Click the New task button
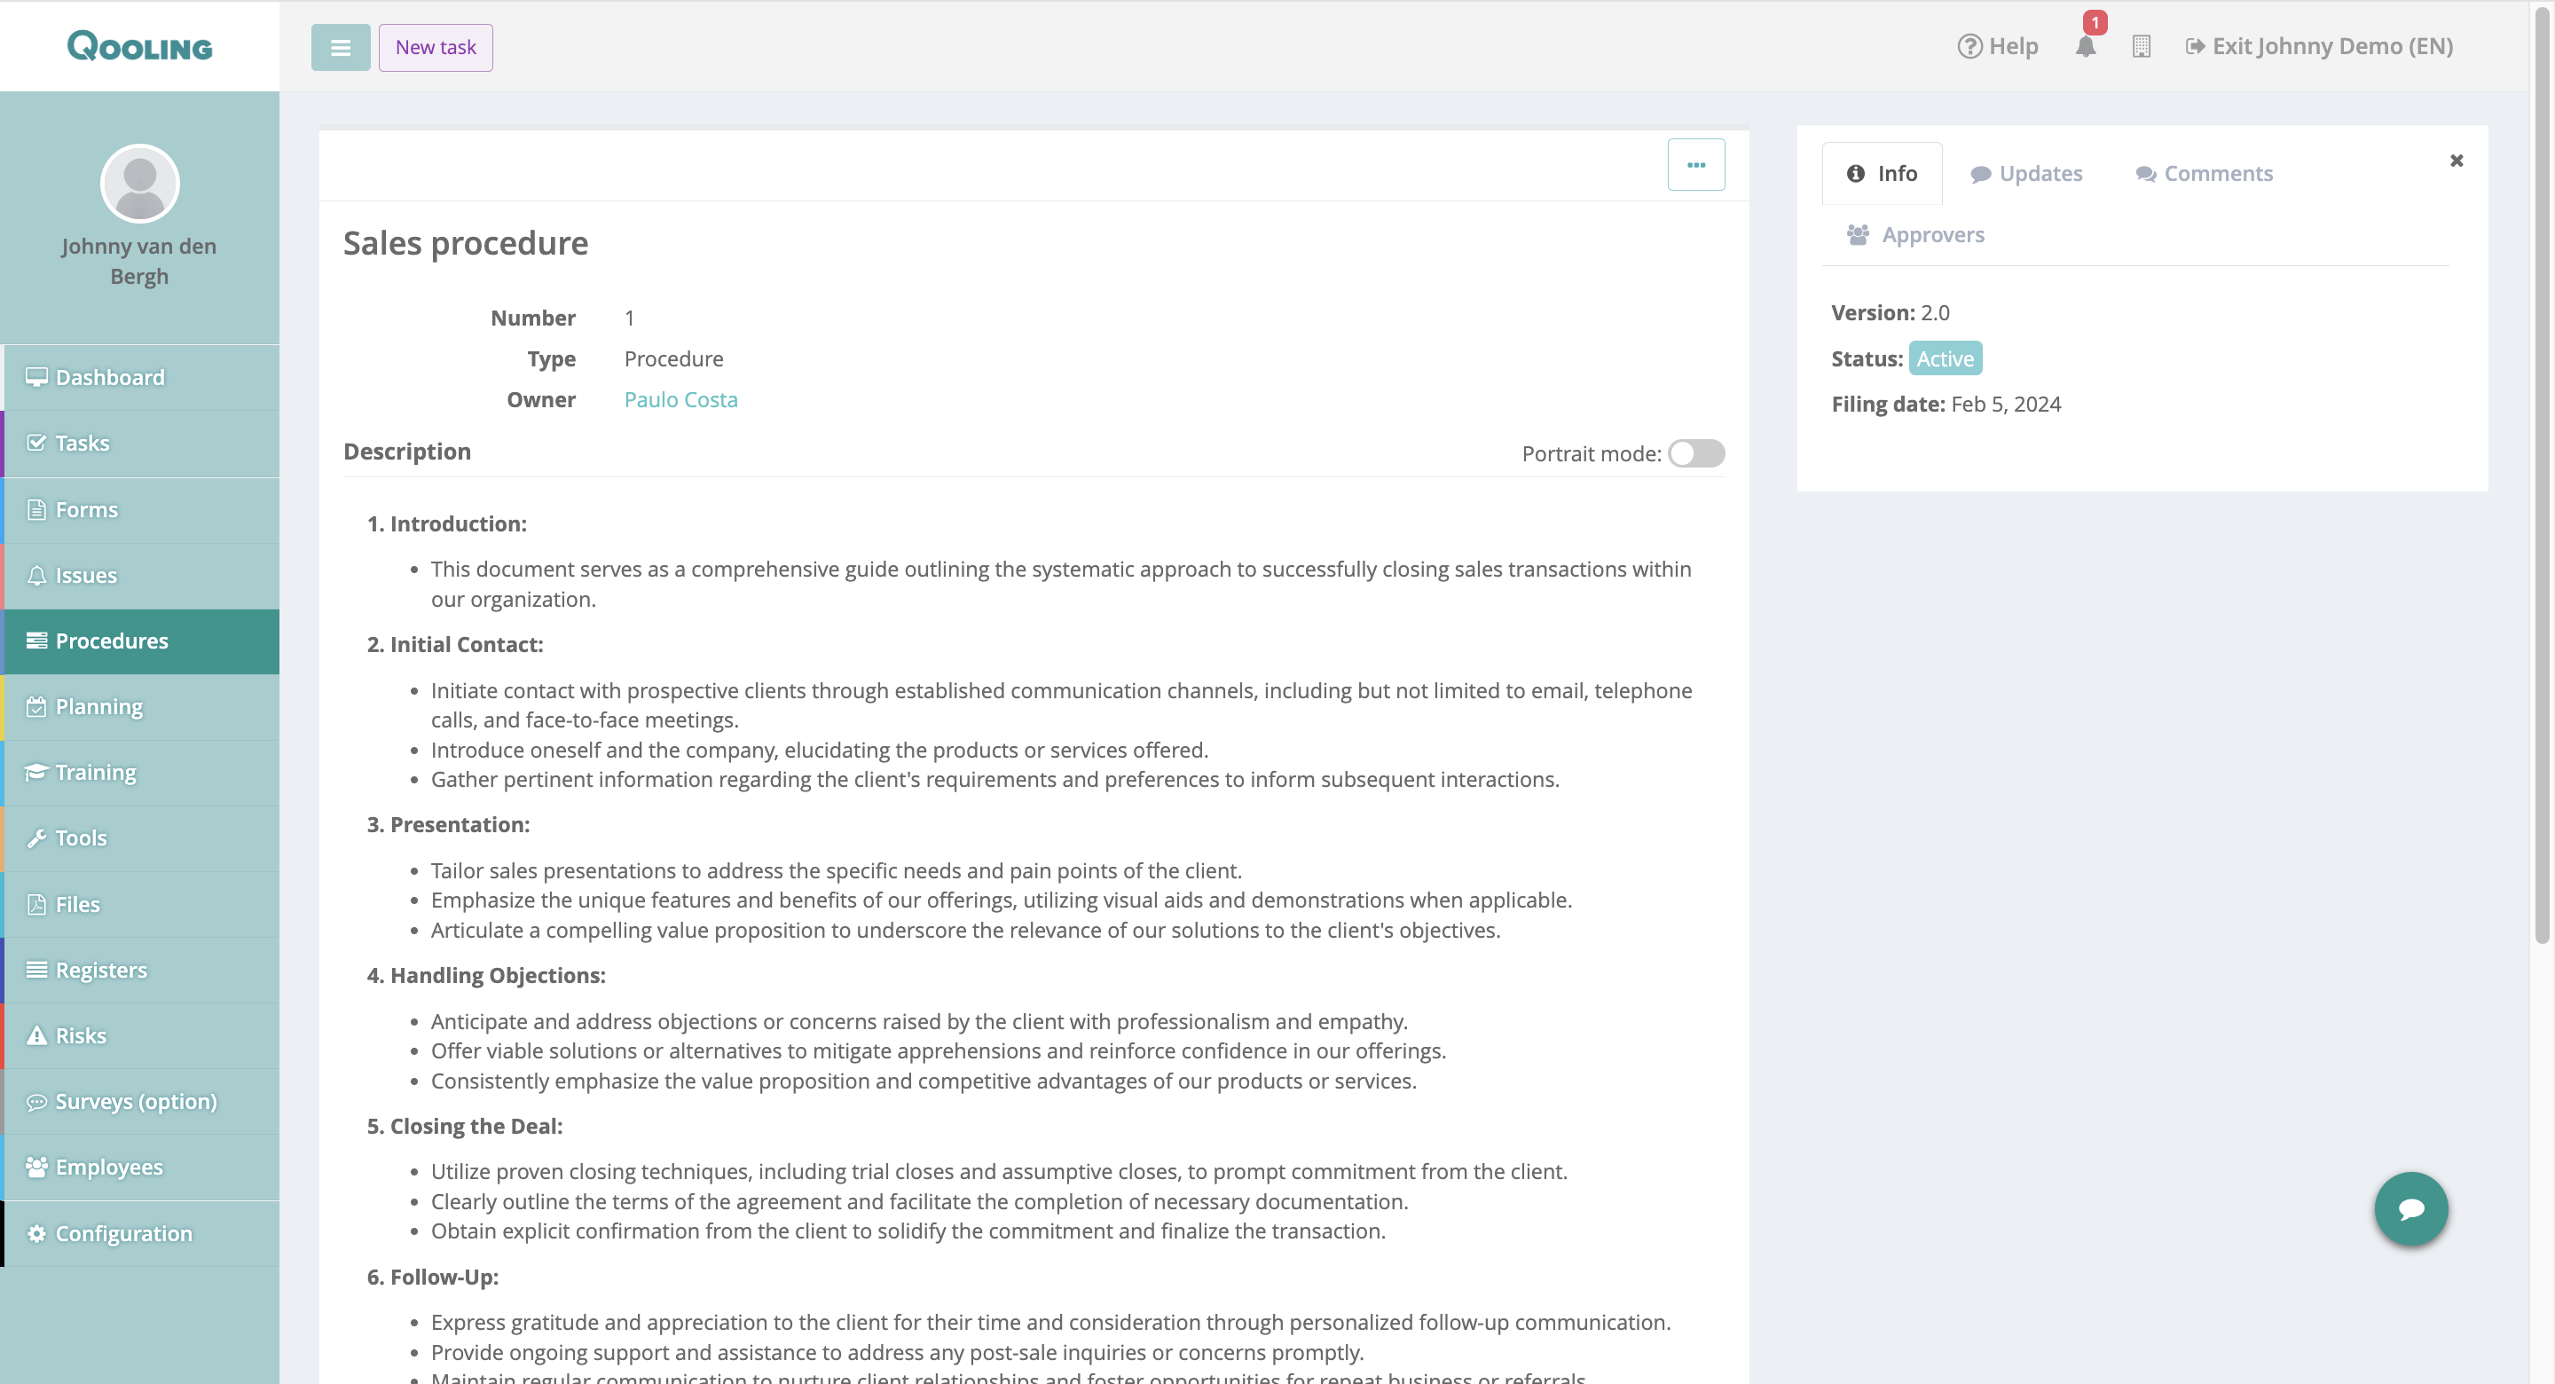This screenshot has height=1384, width=2555. coord(436,48)
